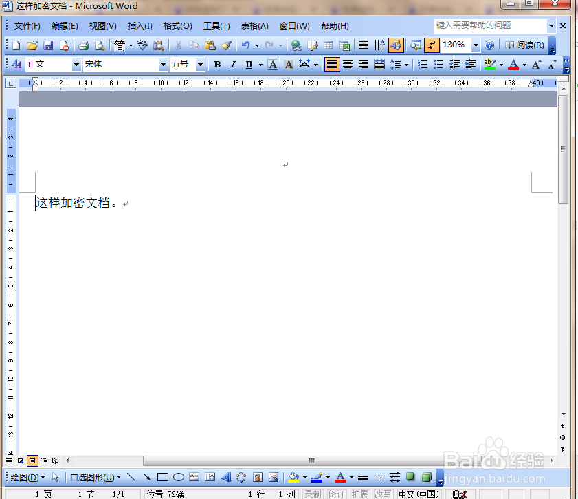Image resolution: width=578 pixels, height=499 pixels.
Task: Open the font color swatch
Action: tap(513, 64)
